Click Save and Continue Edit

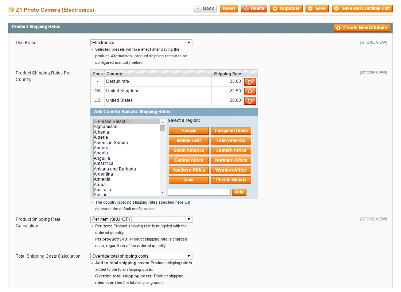[x=362, y=8]
